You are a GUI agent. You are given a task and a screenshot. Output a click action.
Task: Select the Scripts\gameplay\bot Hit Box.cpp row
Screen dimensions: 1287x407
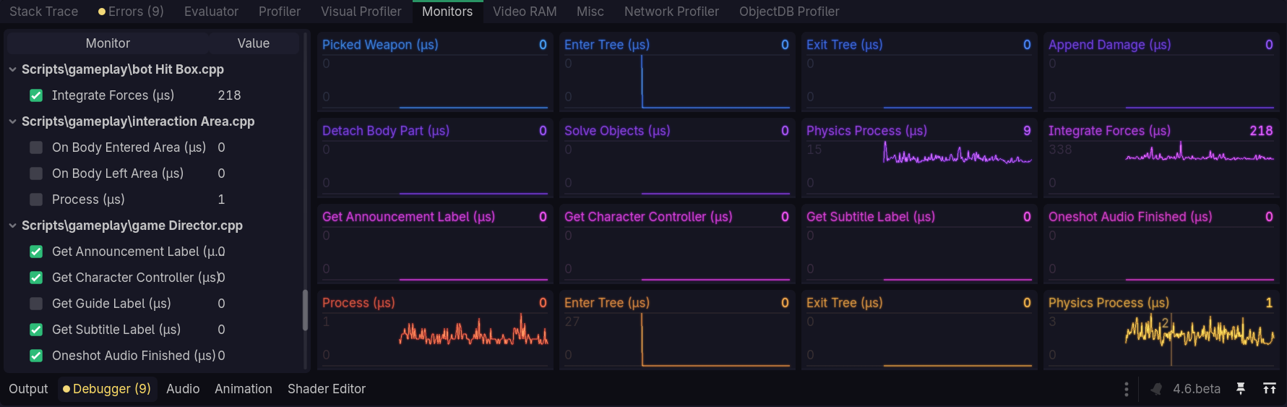153,69
